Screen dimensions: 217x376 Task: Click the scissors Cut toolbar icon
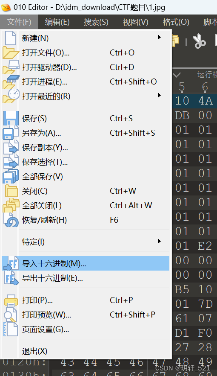(200, 41)
